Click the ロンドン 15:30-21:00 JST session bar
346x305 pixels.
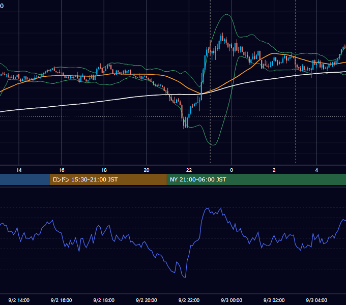pos(108,179)
